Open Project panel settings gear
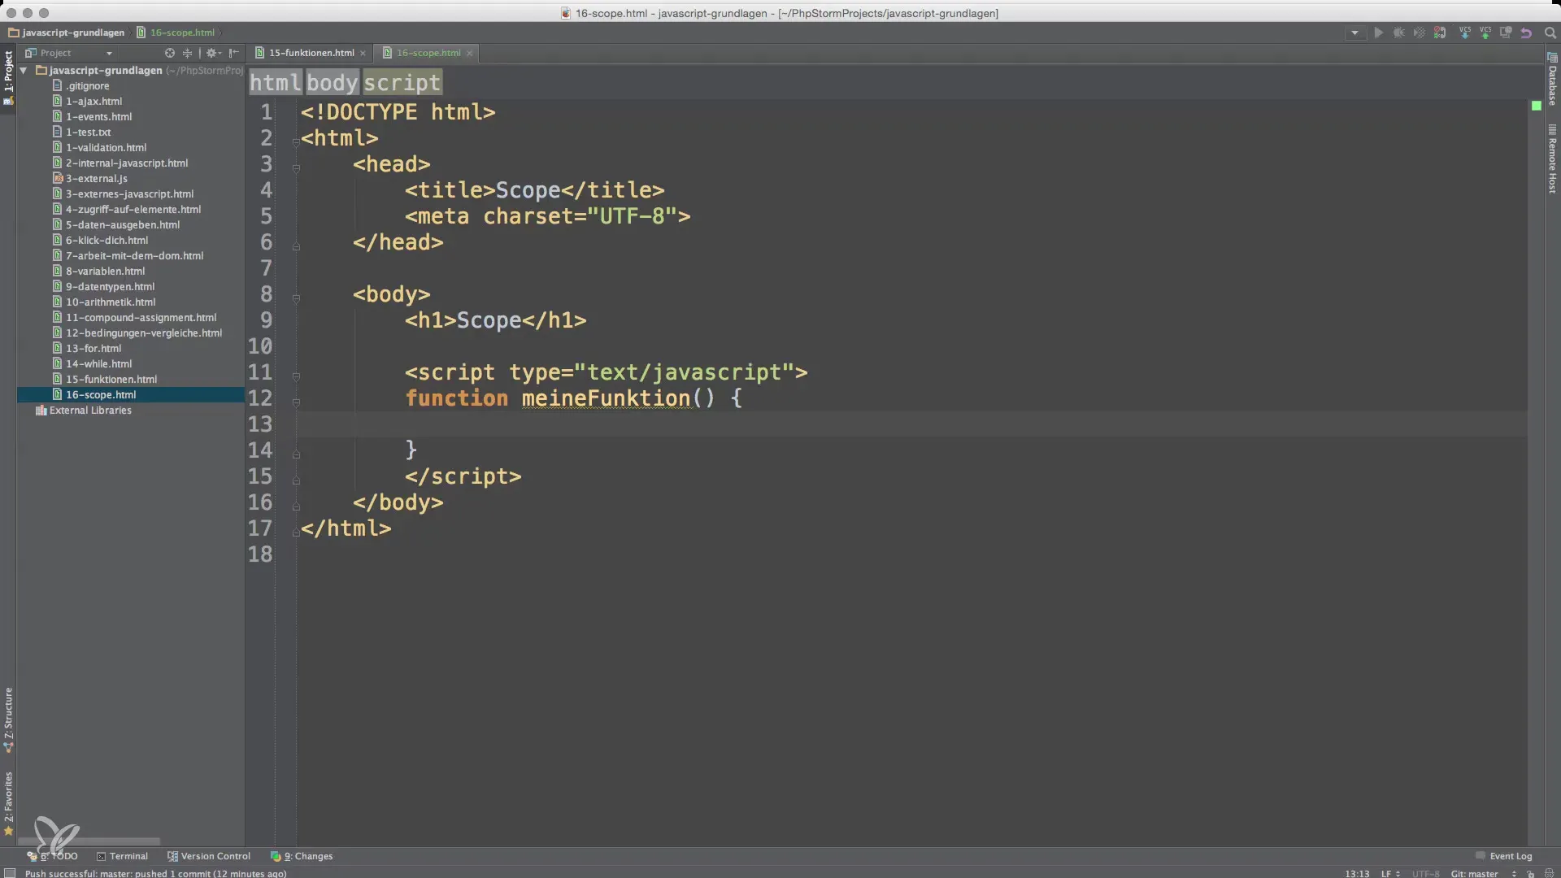Image resolution: width=1561 pixels, height=878 pixels. pyautogui.click(x=213, y=53)
